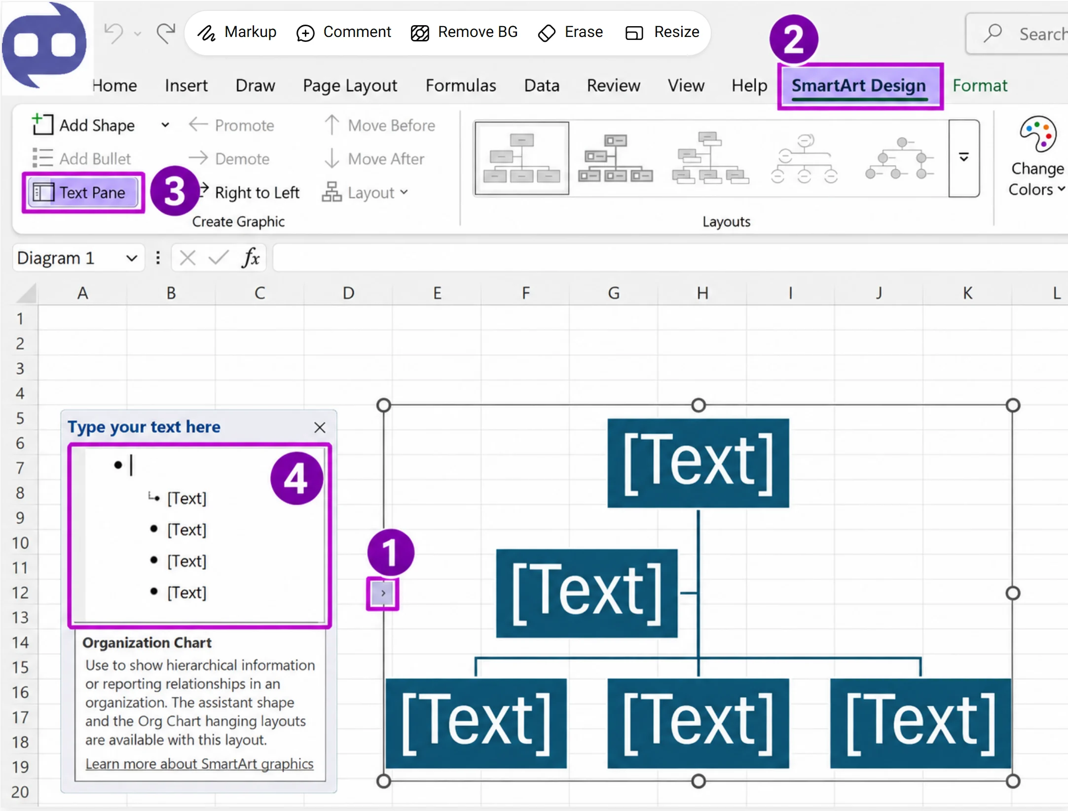Open the Layout dropdown in Create Graphic
Viewport: 1068px width, 811px height.
[x=365, y=192]
